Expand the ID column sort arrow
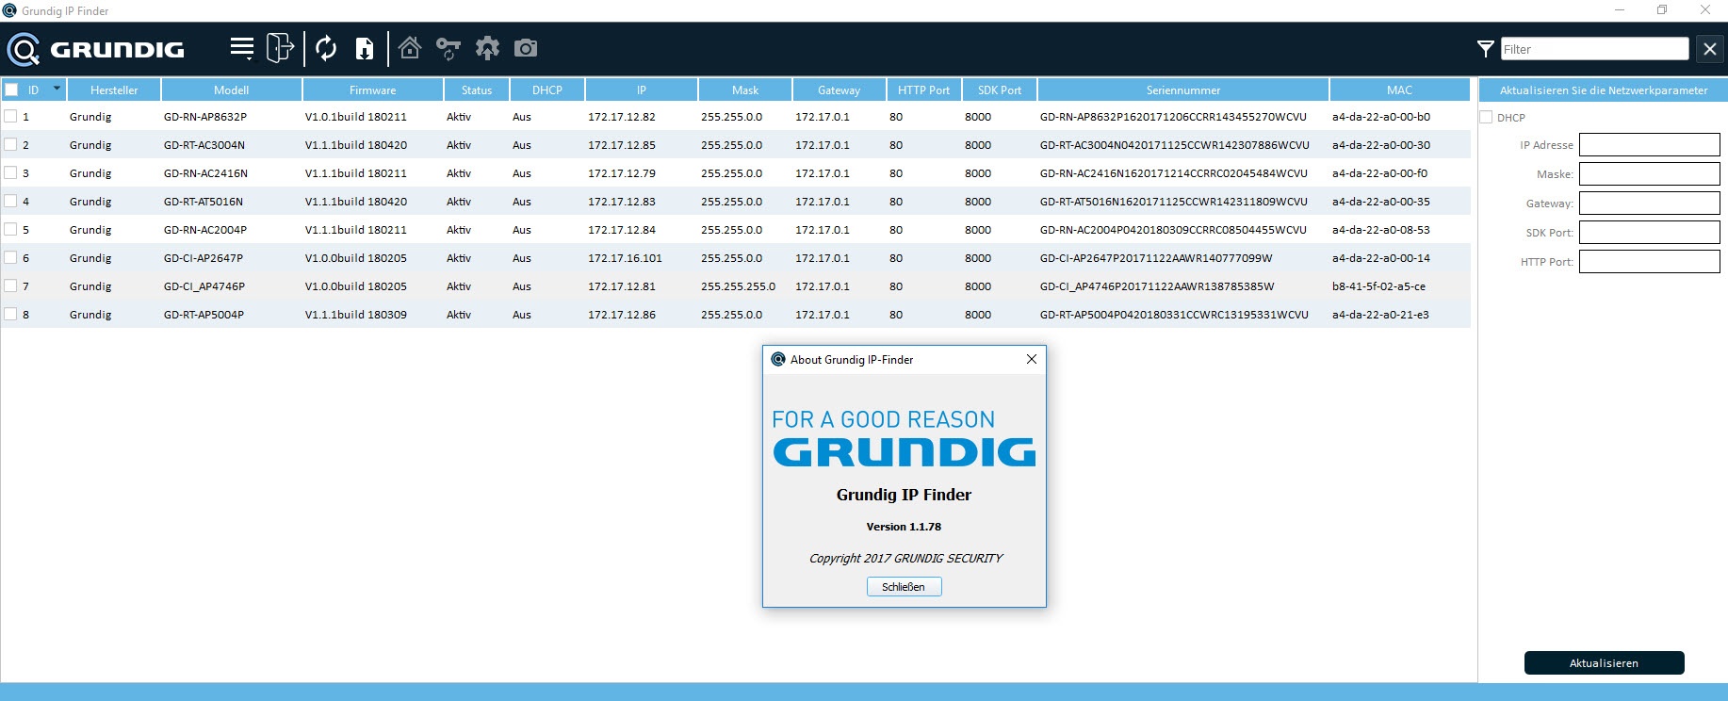Screen dimensions: 1728x701 (x=57, y=89)
